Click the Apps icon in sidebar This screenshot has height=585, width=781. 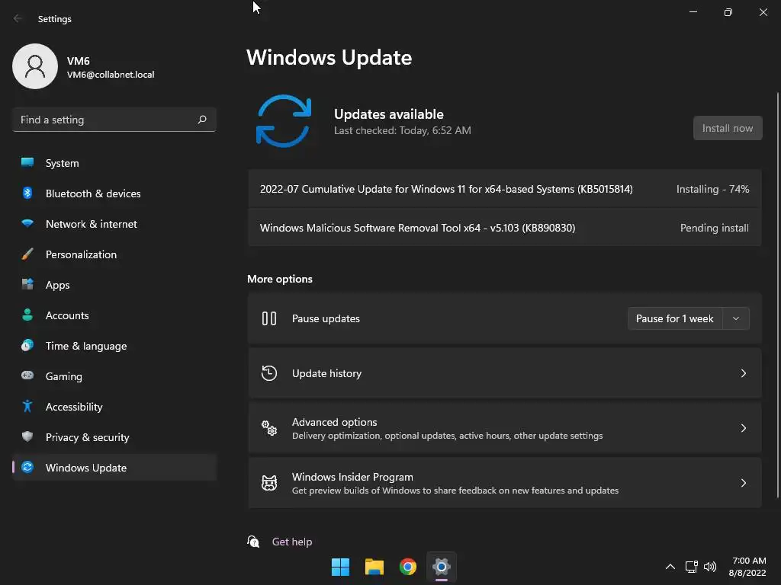[x=27, y=285]
